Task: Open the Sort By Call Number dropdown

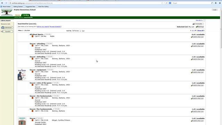Action: 76,31
